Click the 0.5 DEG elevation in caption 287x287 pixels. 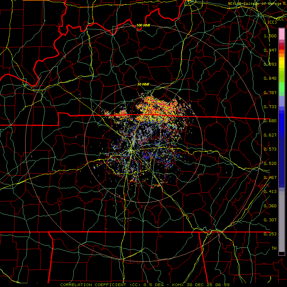(x=153, y=285)
